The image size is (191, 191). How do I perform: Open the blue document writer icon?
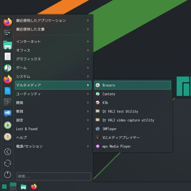click(x=8, y=91)
